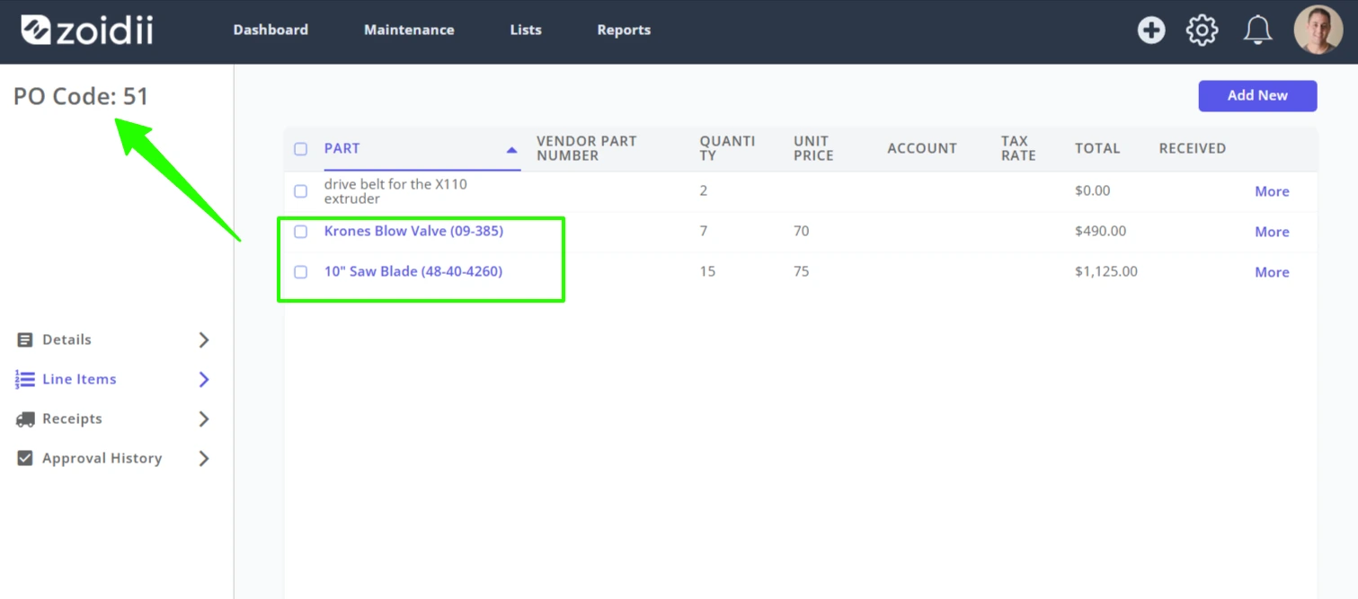1358x599 pixels.
Task: Click the $490.00 total cell
Action: pyautogui.click(x=1100, y=231)
